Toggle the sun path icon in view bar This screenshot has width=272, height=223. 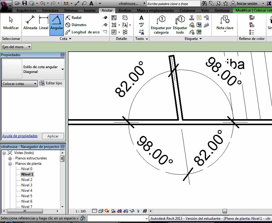107,211
